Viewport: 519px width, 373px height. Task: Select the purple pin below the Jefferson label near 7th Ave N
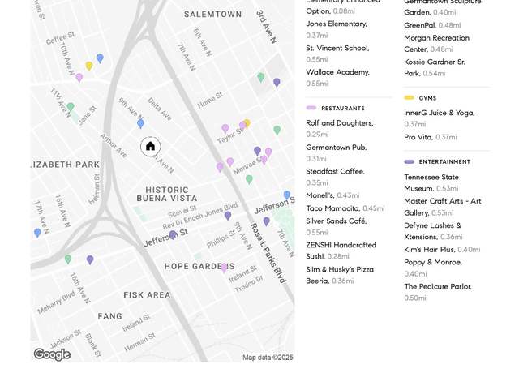click(267, 221)
